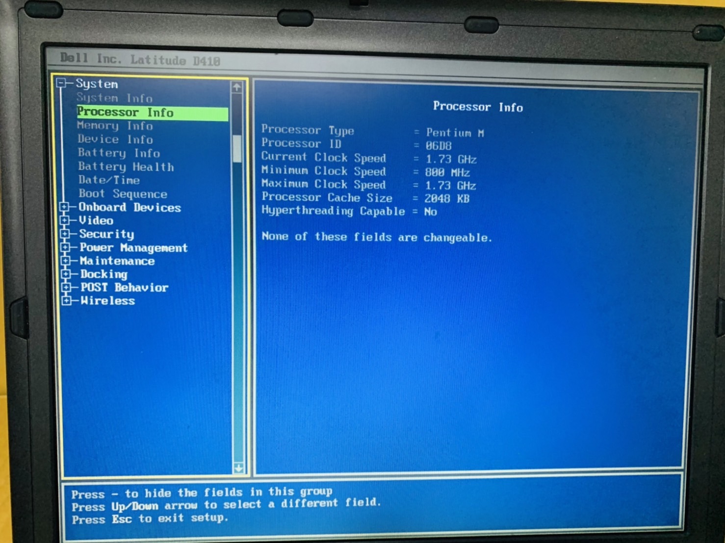Open Device Info page
The height and width of the screenshot is (543, 725).
[x=115, y=140]
